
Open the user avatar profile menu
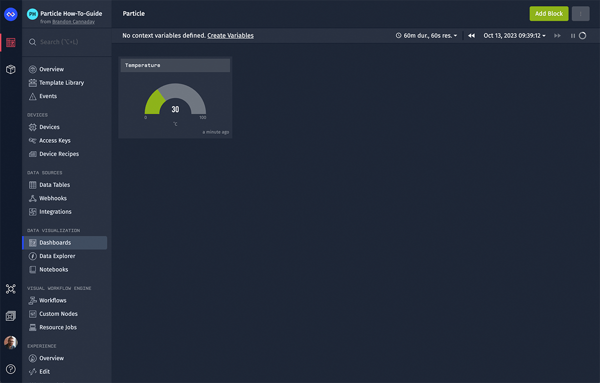coord(10,343)
